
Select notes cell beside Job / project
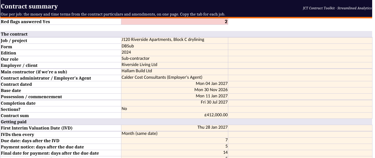(x=300, y=40)
